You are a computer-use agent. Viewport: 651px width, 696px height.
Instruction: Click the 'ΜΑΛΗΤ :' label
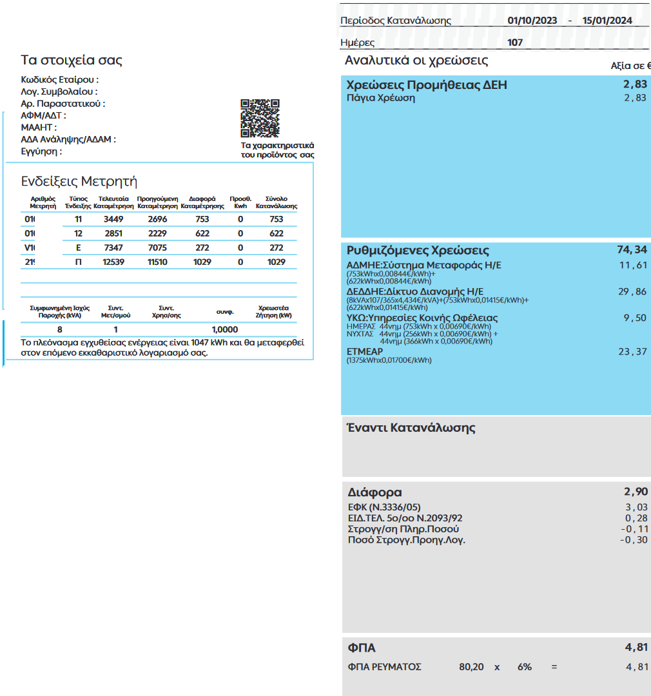click(39, 128)
